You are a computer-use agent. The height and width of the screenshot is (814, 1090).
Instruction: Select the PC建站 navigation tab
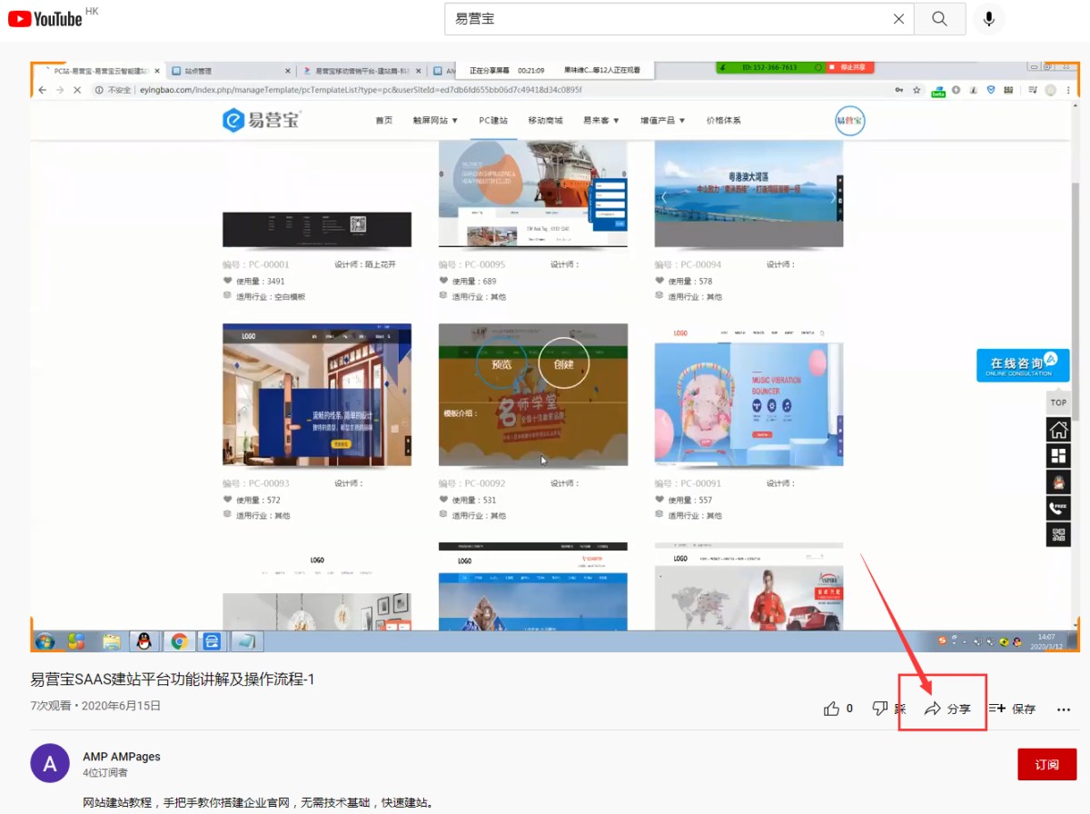point(493,120)
